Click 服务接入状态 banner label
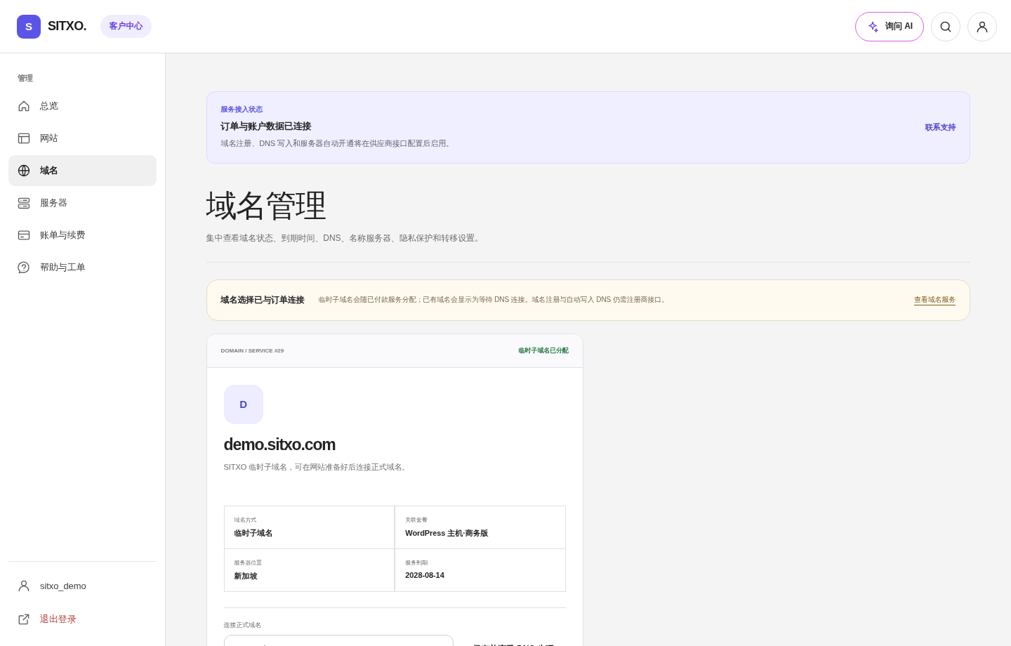The width and height of the screenshot is (1011, 646). [x=242, y=110]
